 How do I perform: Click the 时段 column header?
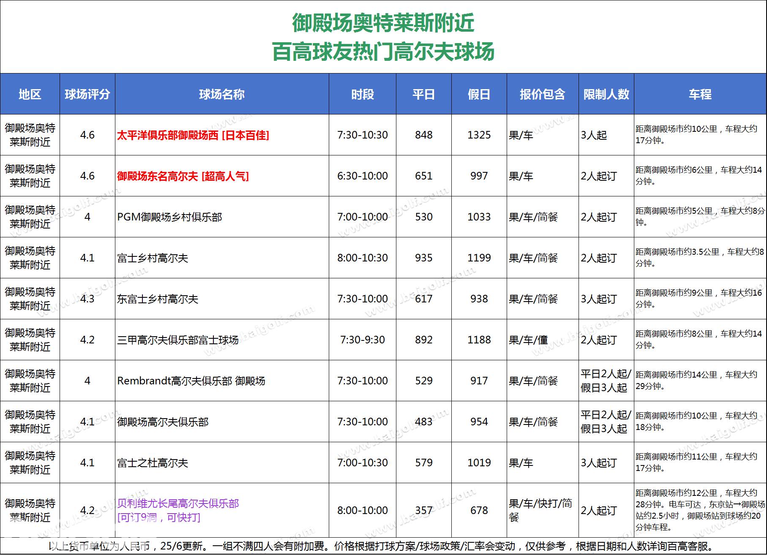click(362, 94)
